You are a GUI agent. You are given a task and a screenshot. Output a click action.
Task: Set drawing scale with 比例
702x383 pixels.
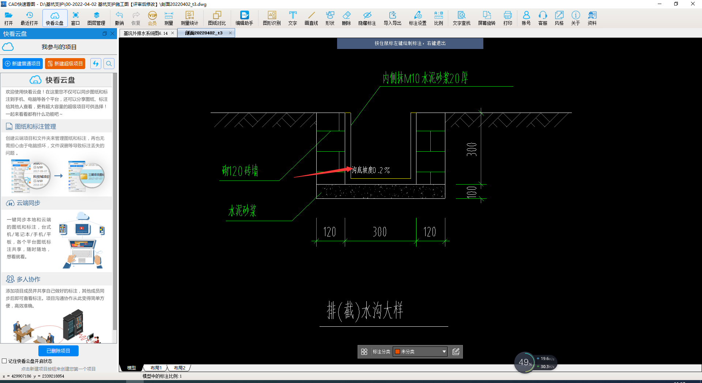point(438,18)
